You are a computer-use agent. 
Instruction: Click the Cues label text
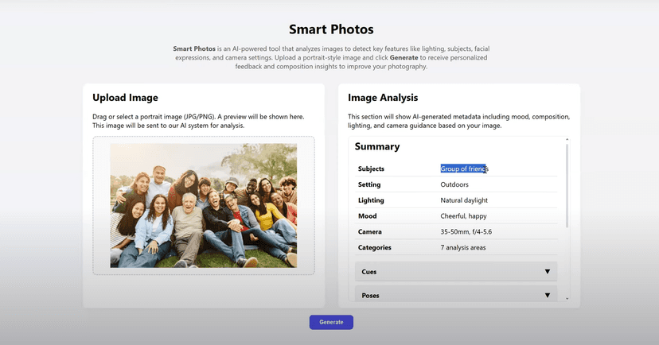click(369, 272)
